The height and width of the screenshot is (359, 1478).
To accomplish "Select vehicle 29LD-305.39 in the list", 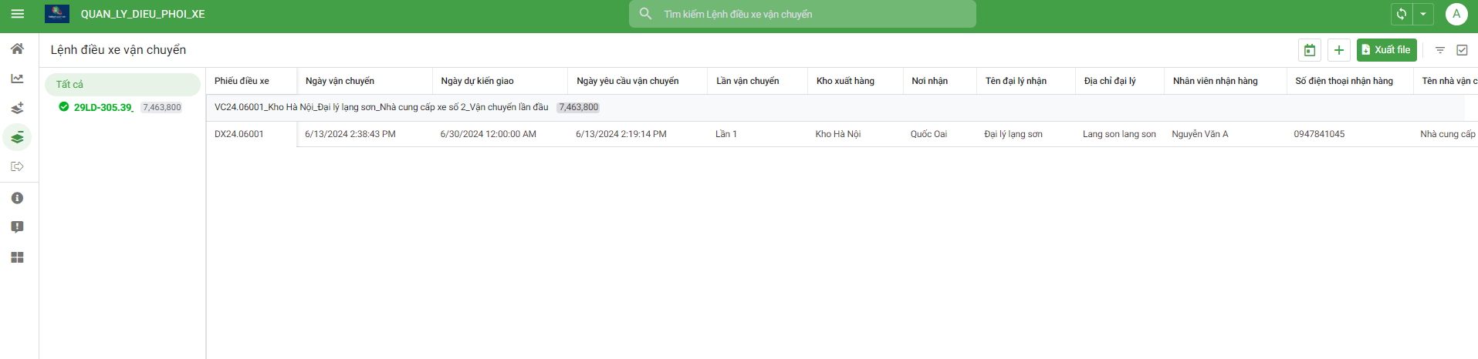I will pyautogui.click(x=103, y=107).
